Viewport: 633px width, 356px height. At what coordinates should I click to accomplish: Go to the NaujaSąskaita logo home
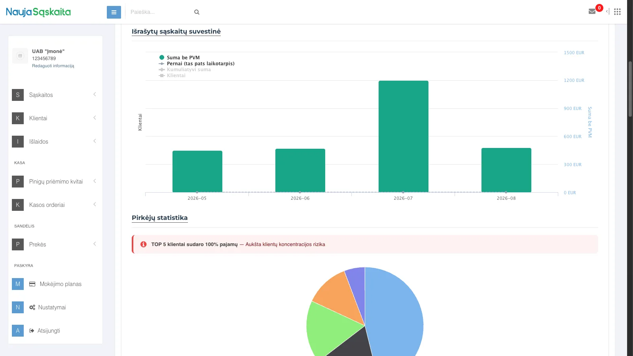click(x=38, y=12)
